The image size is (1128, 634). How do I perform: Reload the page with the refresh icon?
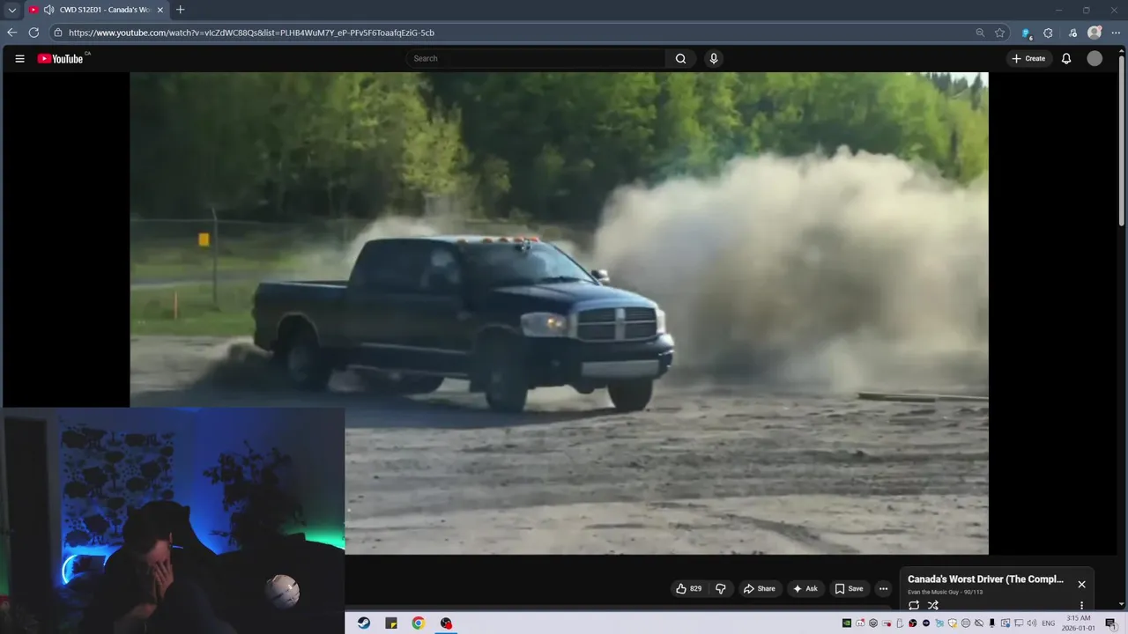33,33
